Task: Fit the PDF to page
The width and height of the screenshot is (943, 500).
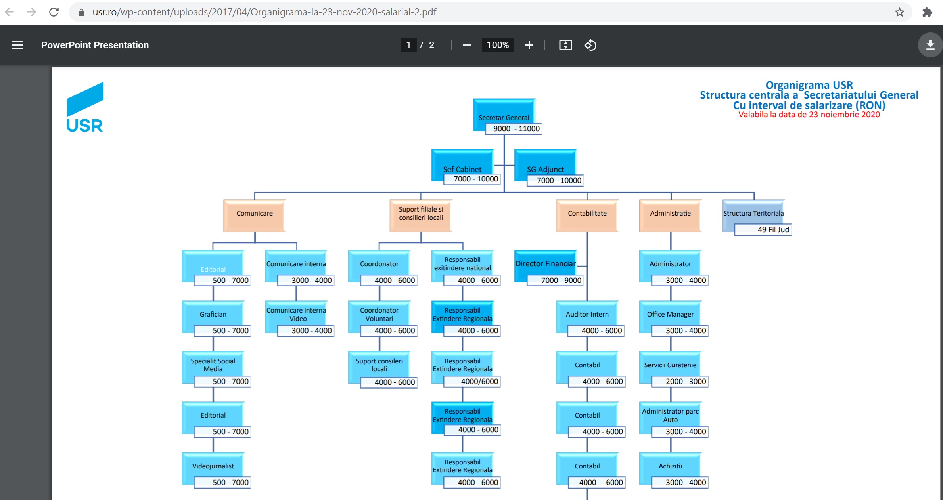Action: 565,45
